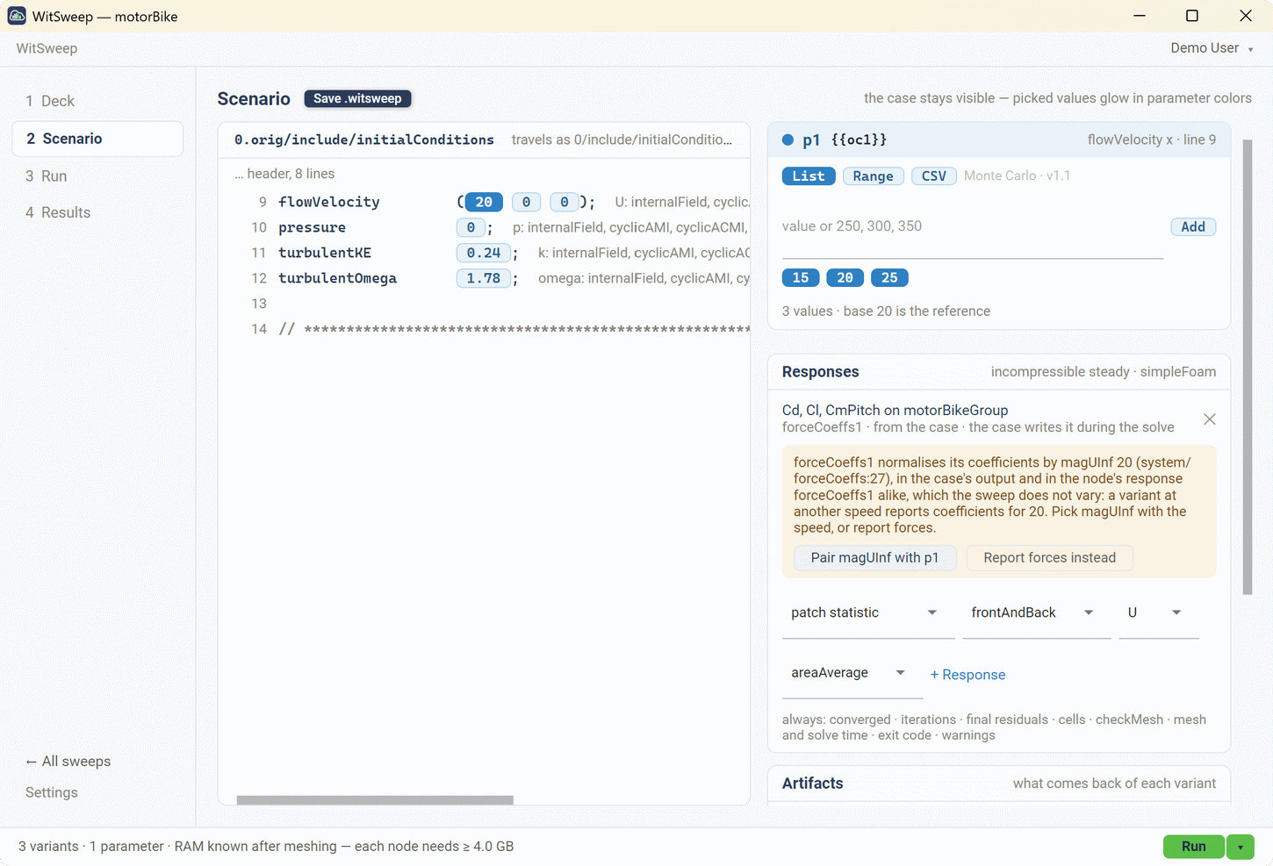Switch parameter mode to CSV
This screenshot has width=1273, height=866.
click(934, 176)
